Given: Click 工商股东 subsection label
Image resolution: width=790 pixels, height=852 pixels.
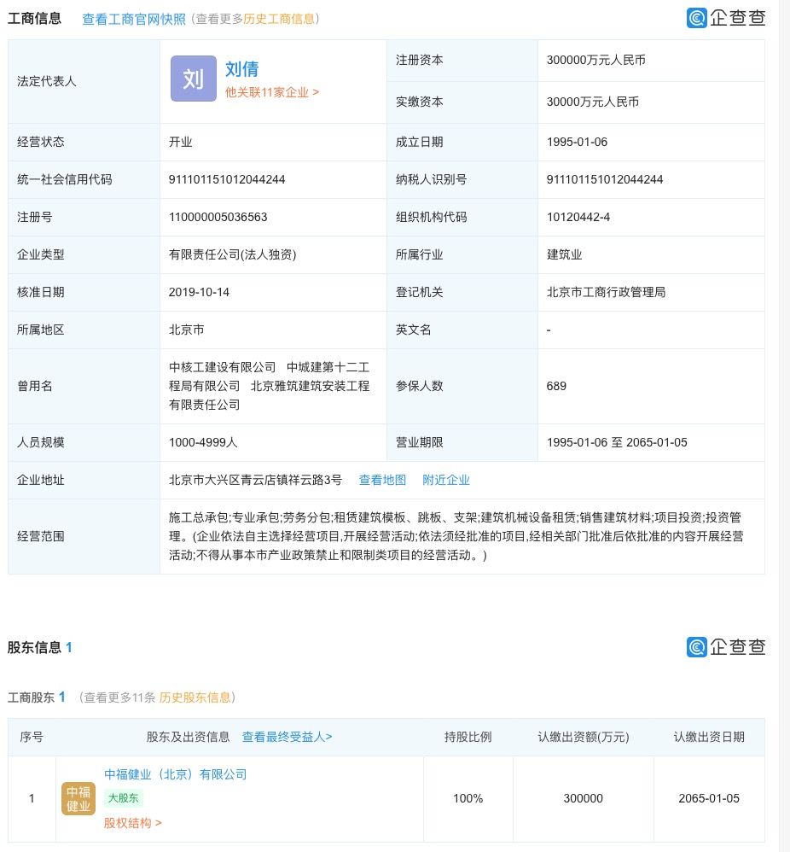Looking at the screenshot, I should click(x=32, y=697).
